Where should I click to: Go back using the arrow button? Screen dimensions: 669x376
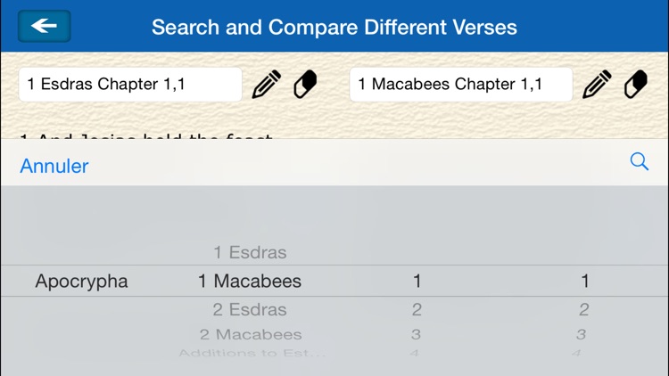[x=45, y=26]
